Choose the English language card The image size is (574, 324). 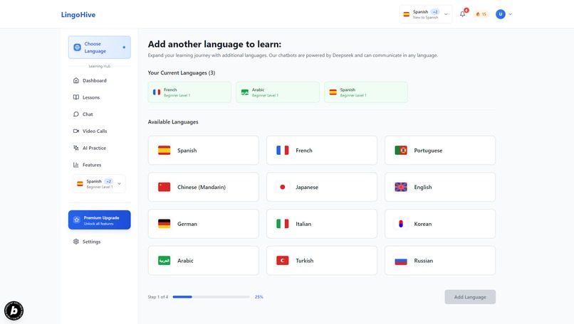click(x=439, y=187)
